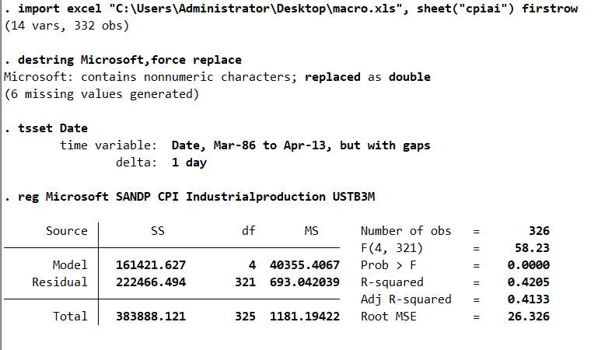Click the "6 missing values generated" message
Viewport: 615px width, 350px height.
(x=101, y=94)
